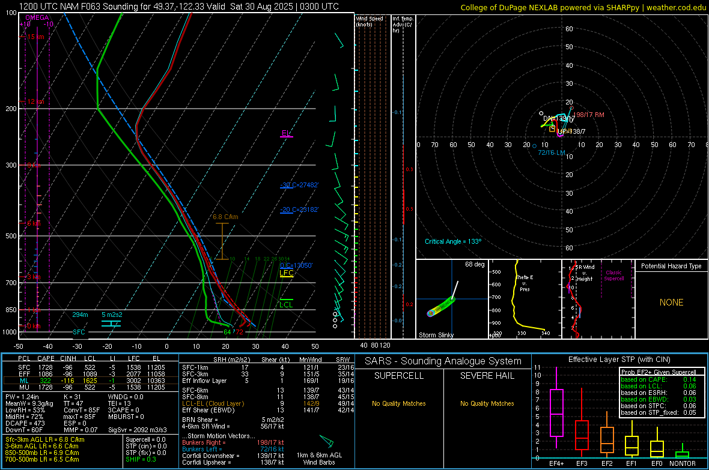This screenshot has height=470, width=709.
Task: Click 'PW = 1.24in' value
Action: [x=22, y=397]
